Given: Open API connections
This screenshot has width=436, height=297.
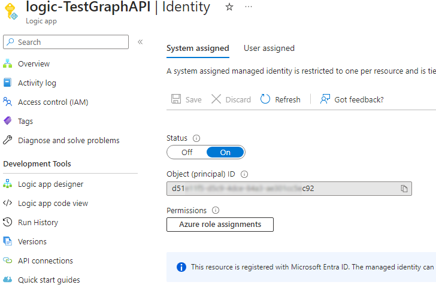Looking at the screenshot, I should point(46,261).
